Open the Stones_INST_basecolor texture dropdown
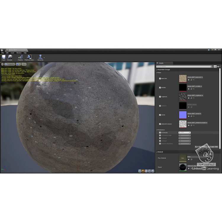 (195, 77)
